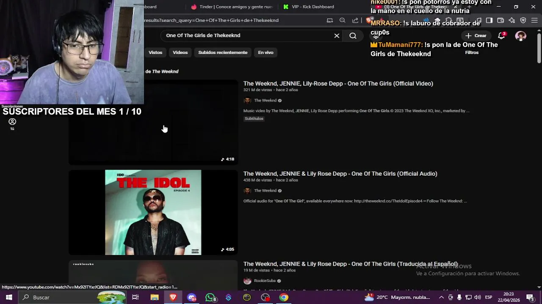Click the install/cast screen icon in address bar
Image resolution: width=542 pixels, height=304 pixels.
point(330,20)
